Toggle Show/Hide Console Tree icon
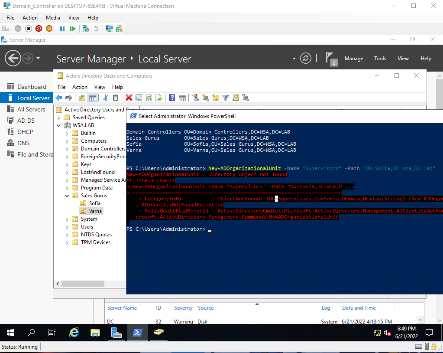The height and width of the screenshot is (353, 443). click(92, 98)
